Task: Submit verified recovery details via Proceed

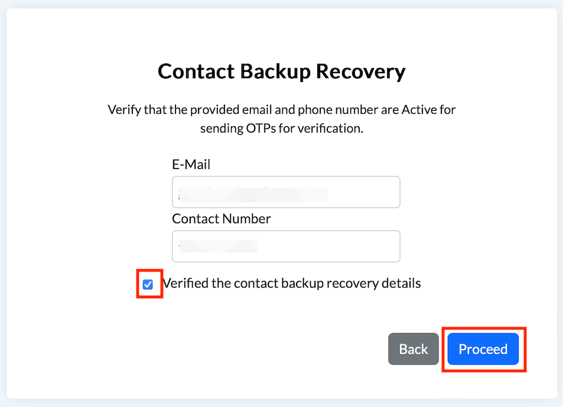Action: pos(483,349)
